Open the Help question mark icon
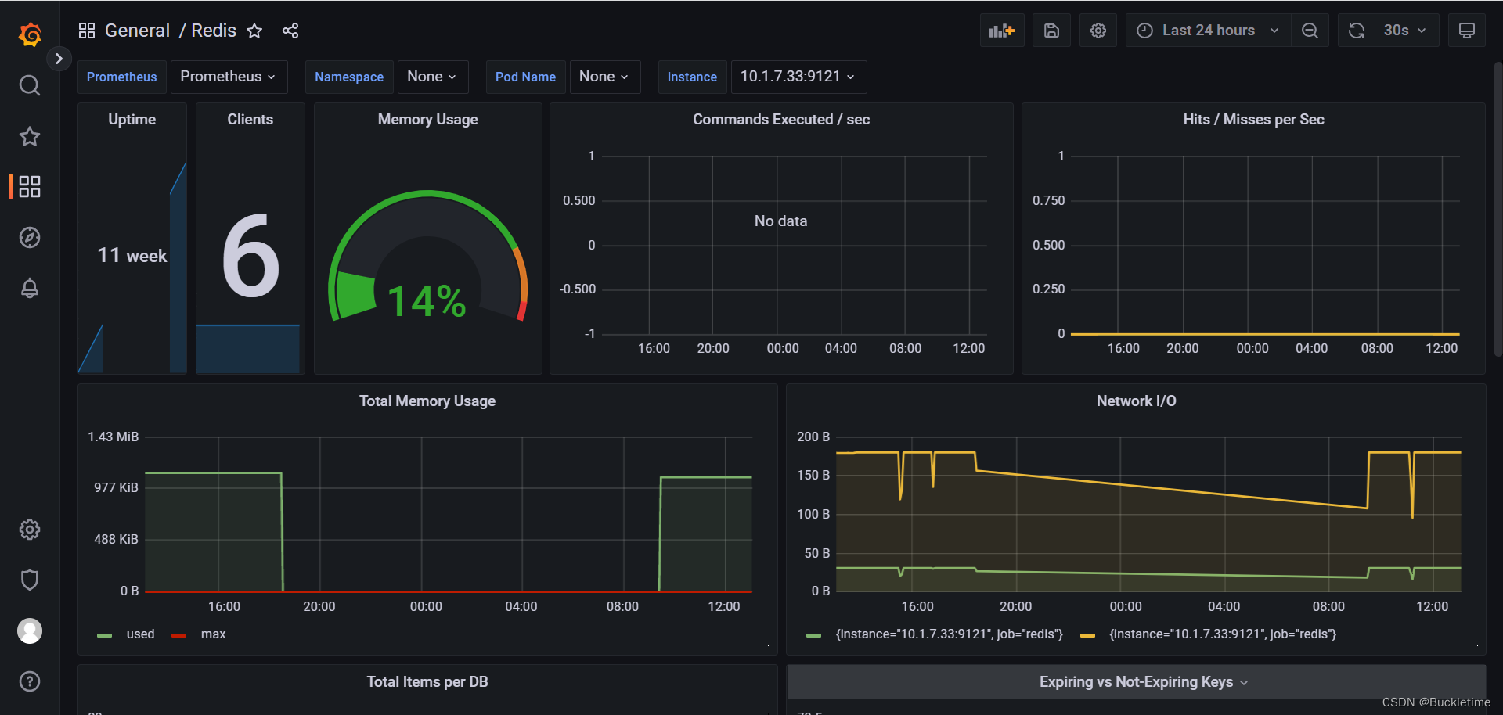Image resolution: width=1503 pixels, height=715 pixels. point(30,681)
